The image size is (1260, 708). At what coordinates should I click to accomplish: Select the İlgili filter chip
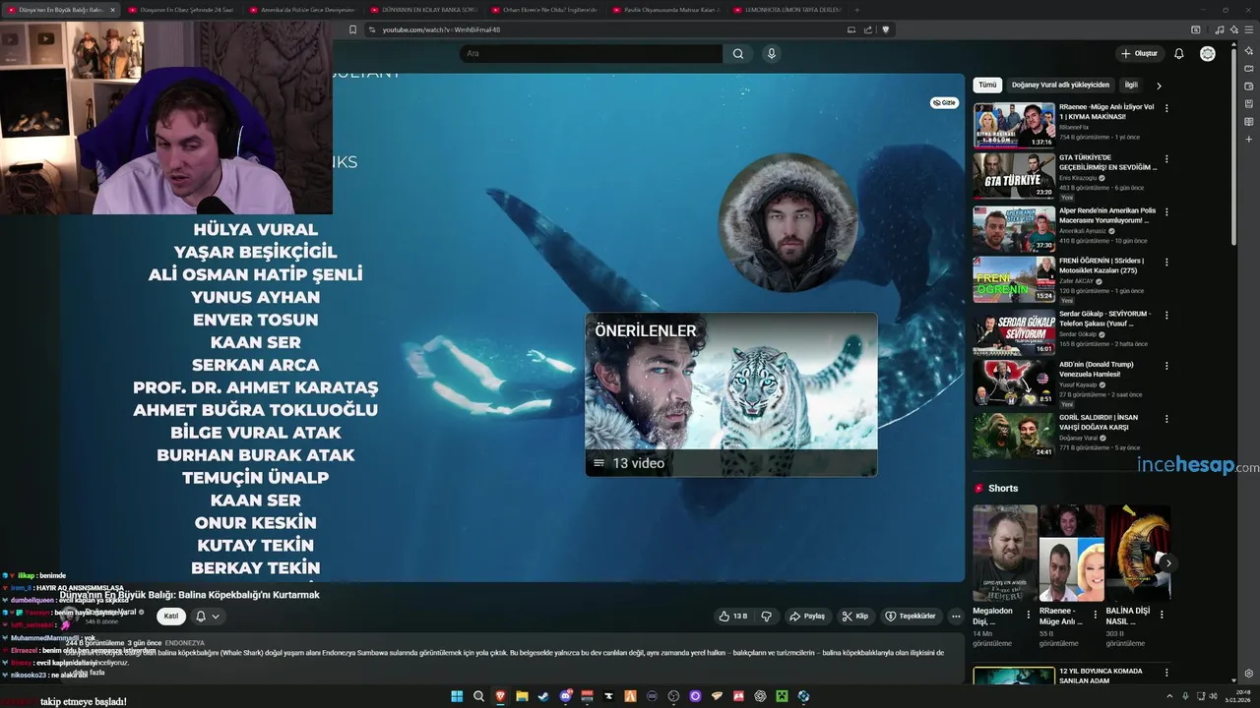tap(1131, 85)
